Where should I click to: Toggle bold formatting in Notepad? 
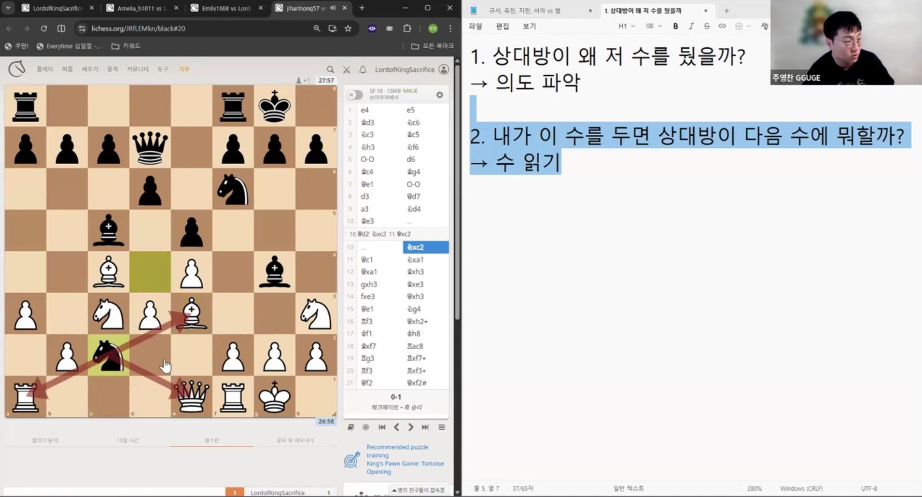point(675,26)
